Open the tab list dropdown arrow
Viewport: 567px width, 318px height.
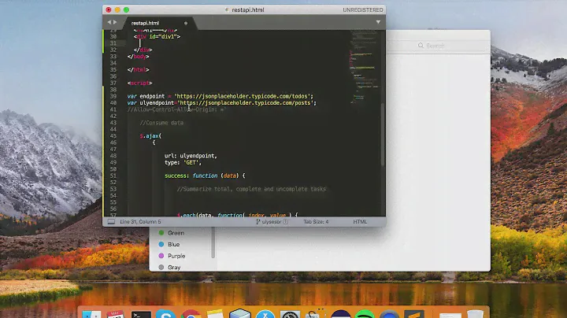point(379,24)
